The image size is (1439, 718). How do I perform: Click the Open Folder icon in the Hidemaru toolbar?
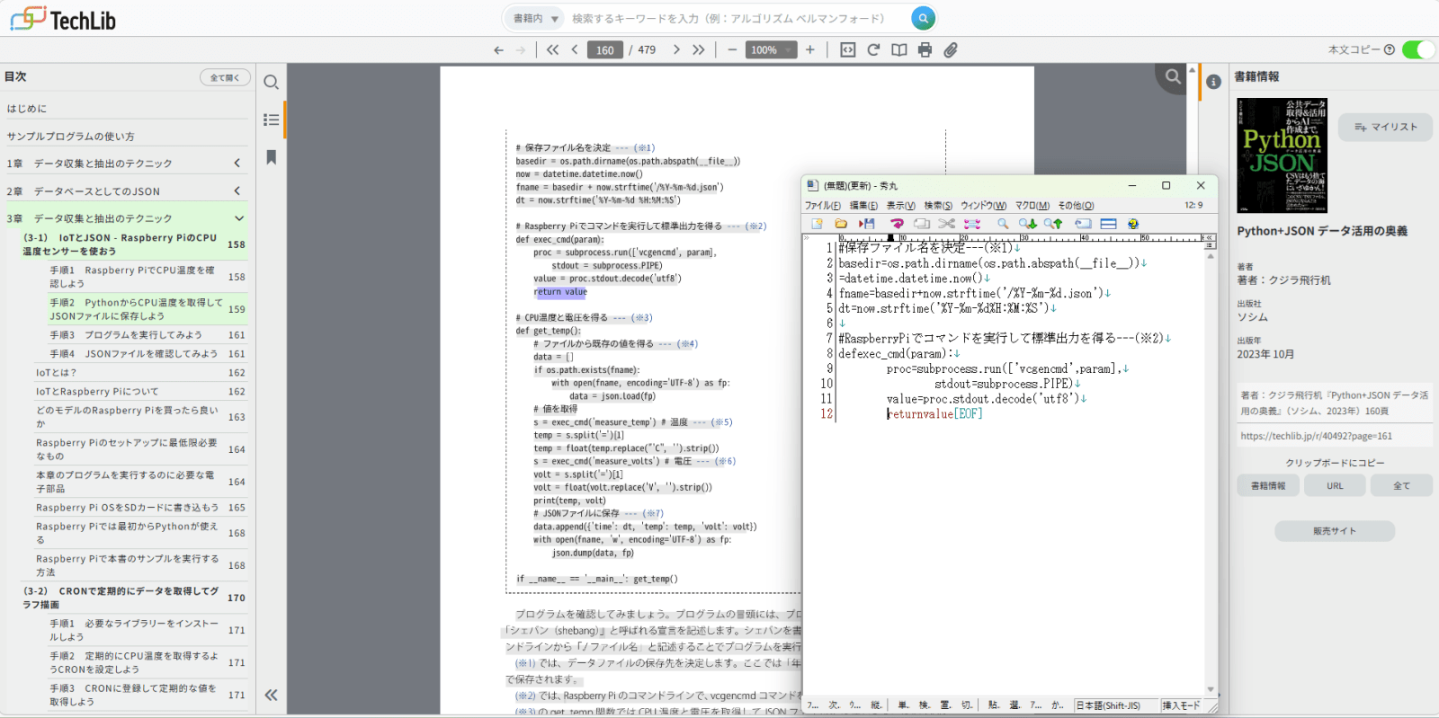[841, 224]
